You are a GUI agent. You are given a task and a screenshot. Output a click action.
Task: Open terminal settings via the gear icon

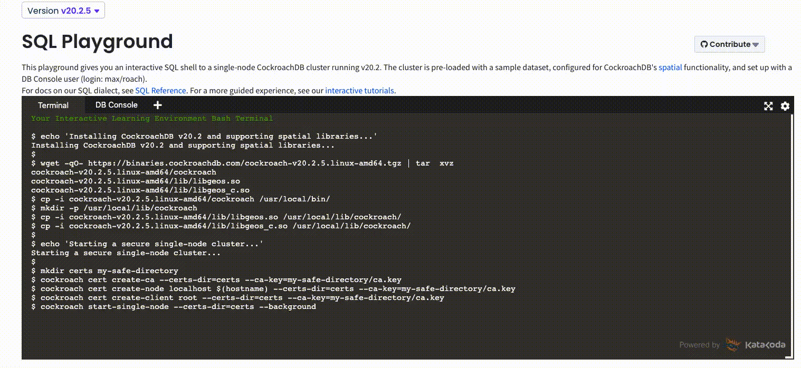click(785, 106)
